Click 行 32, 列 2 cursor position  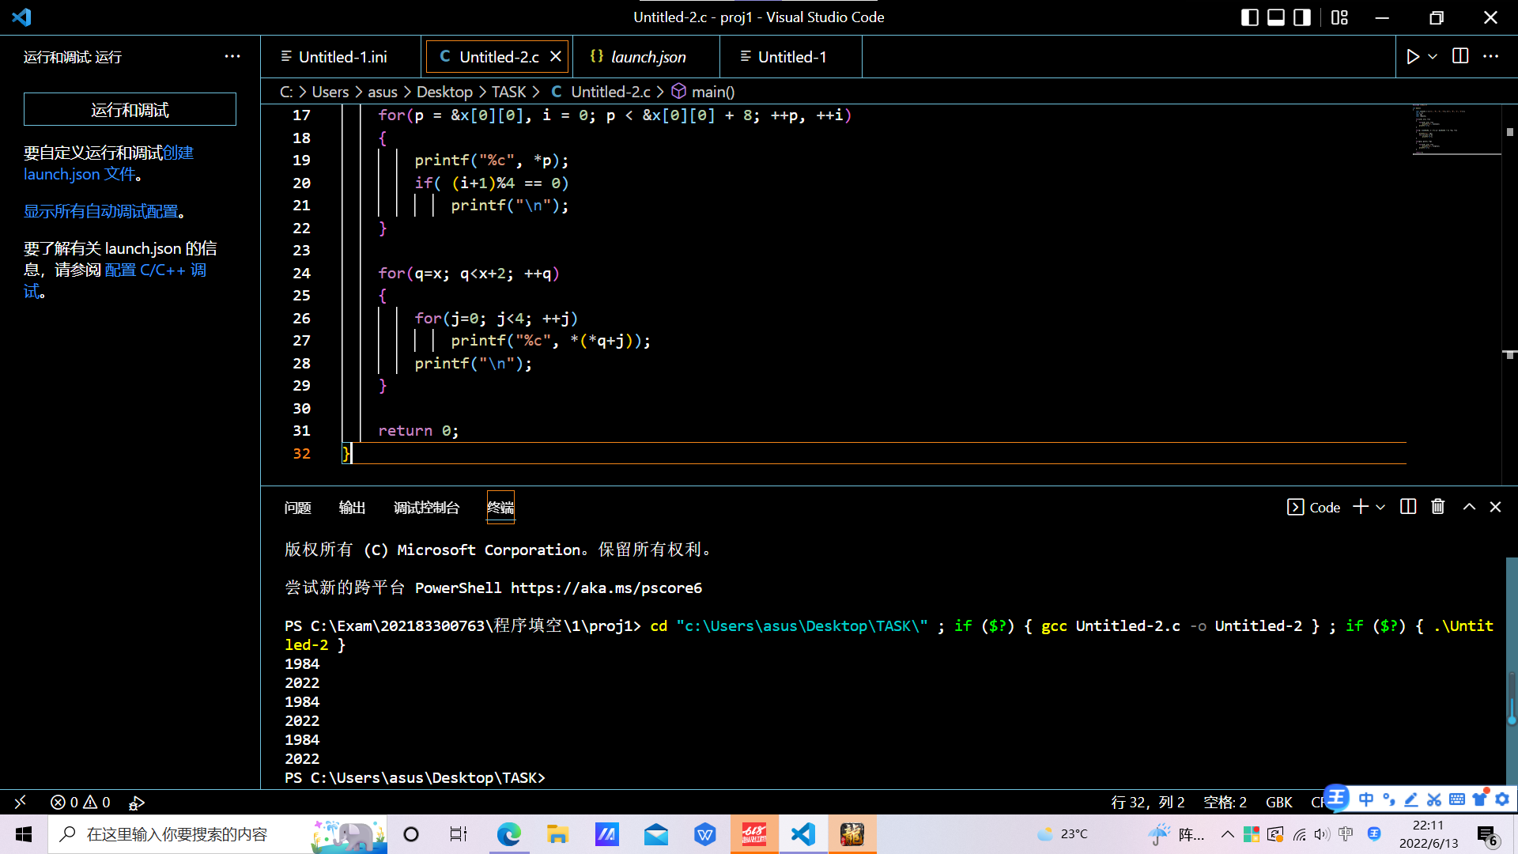[1147, 802]
